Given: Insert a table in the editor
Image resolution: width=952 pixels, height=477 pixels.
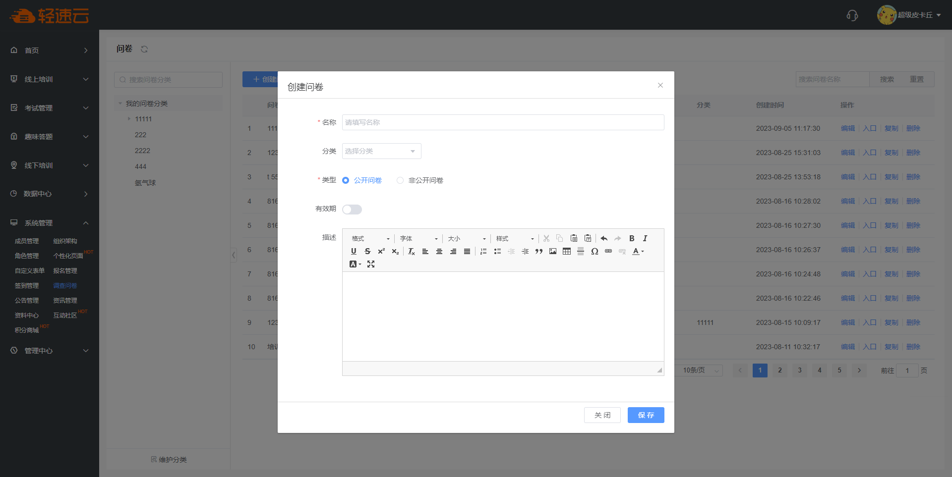Looking at the screenshot, I should 567,251.
